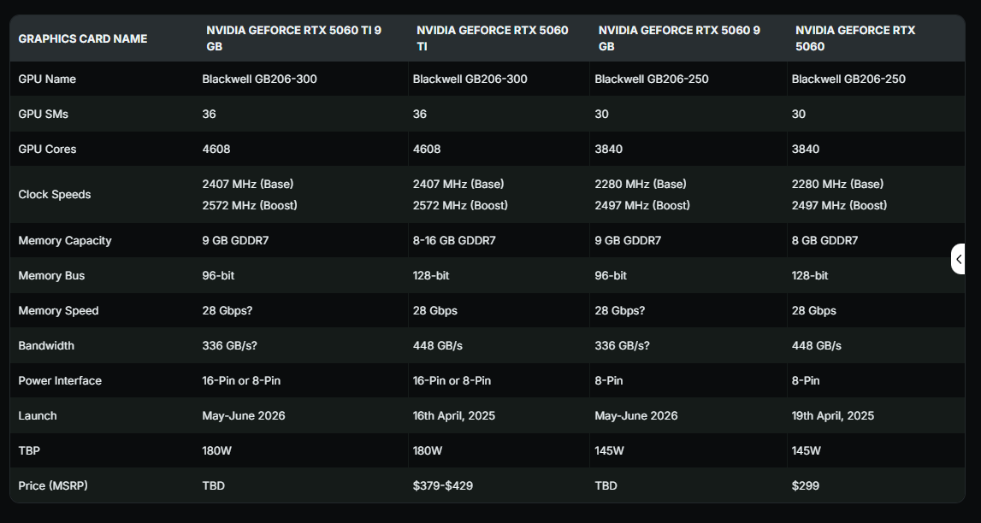
Task: Click the Clock Speeds row label
Action: (55, 194)
